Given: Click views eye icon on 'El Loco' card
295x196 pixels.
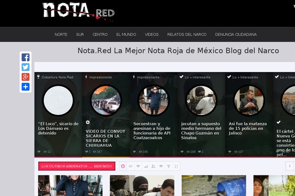Looking at the screenshot, I should [x=45, y=152].
